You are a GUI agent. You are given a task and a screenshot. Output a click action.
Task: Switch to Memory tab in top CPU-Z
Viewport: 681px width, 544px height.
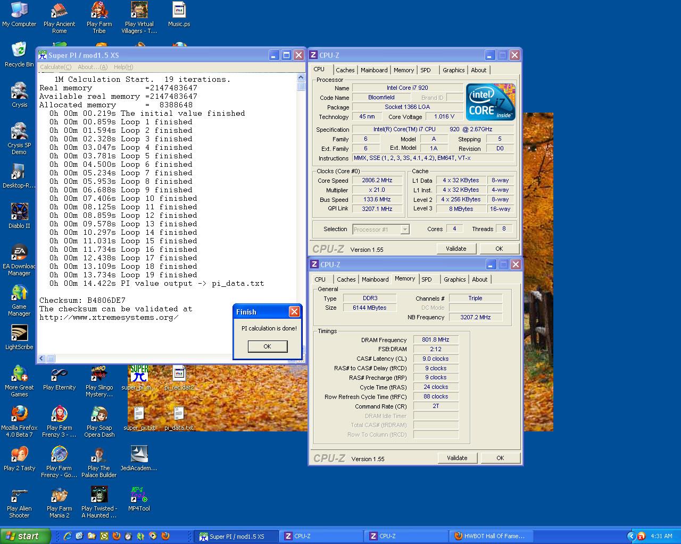click(404, 70)
